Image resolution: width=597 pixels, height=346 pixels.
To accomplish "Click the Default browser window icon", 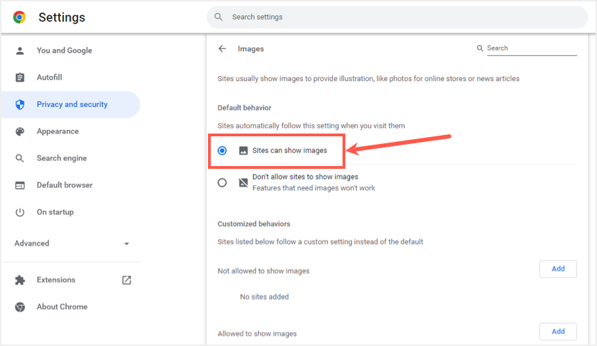I will (20, 185).
